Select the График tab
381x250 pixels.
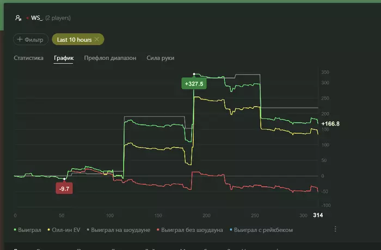tap(64, 58)
